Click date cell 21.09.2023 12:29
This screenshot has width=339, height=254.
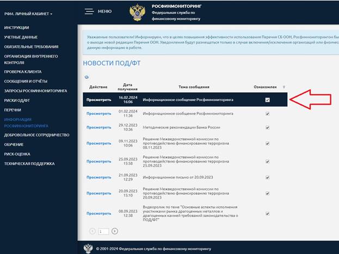coord(128,177)
